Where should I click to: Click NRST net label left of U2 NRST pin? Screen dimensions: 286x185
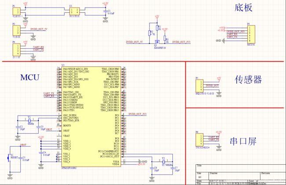click(49, 130)
